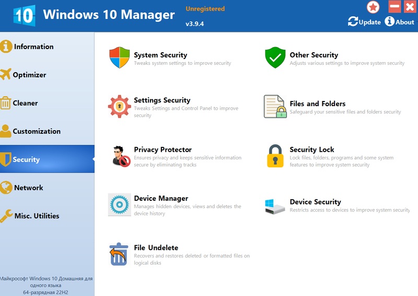
Task: Click 'Lock files, folders, programs' description
Action: 342,161
